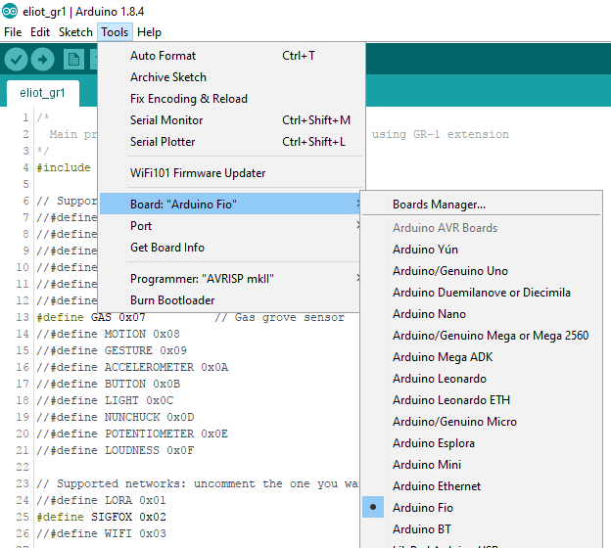Click the '//#define LOUDNESS 0x0F' line
Screen dimensions: 611x548
pos(115,450)
